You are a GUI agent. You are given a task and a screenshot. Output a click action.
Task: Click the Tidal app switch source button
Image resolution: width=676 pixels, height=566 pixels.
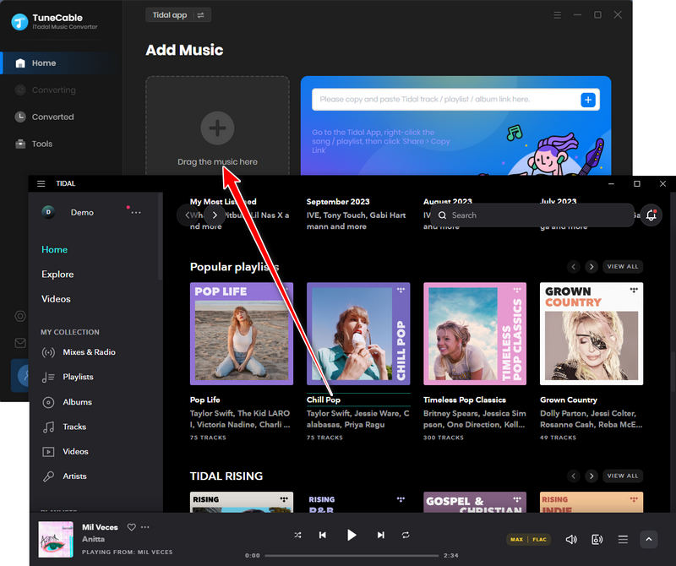178,15
